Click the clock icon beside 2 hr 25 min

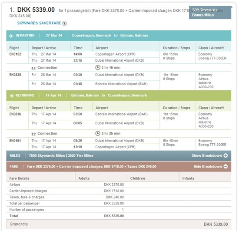click(x=98, y=133)
